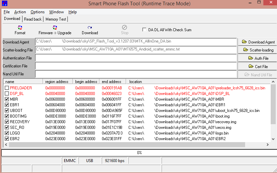This screenshot has height=173, width=277.
Task: Select the uboot_lcsh75_6628_ics.bin location cell
Action: 194,111
